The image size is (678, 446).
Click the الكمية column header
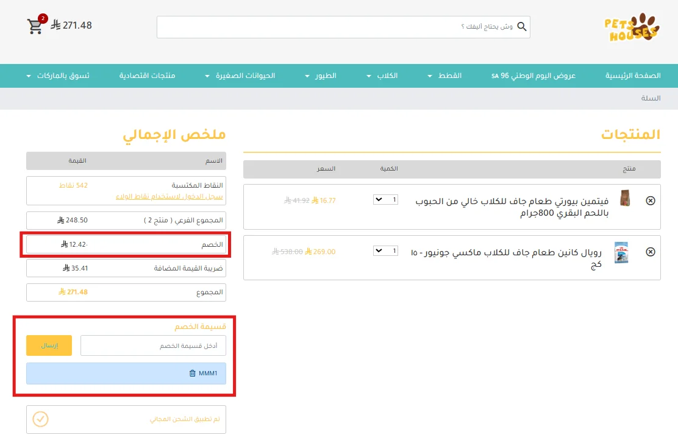[389, 169]
